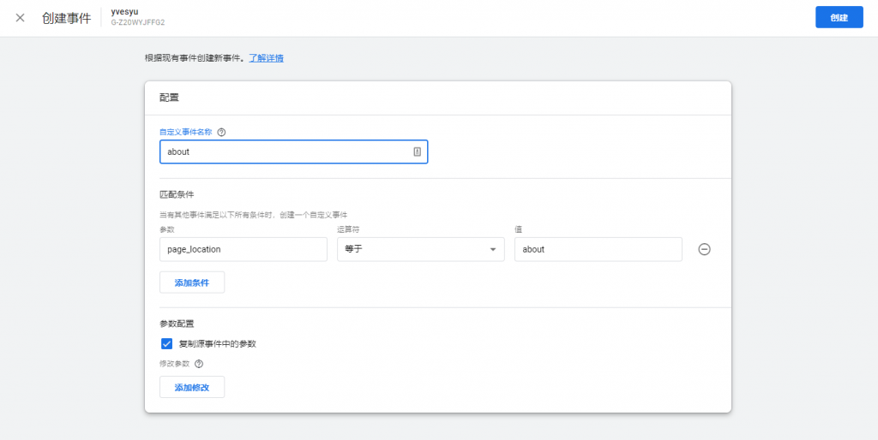Click the blue 创建 button
Viewport: 878px width, 440px height.
point(839,17)
